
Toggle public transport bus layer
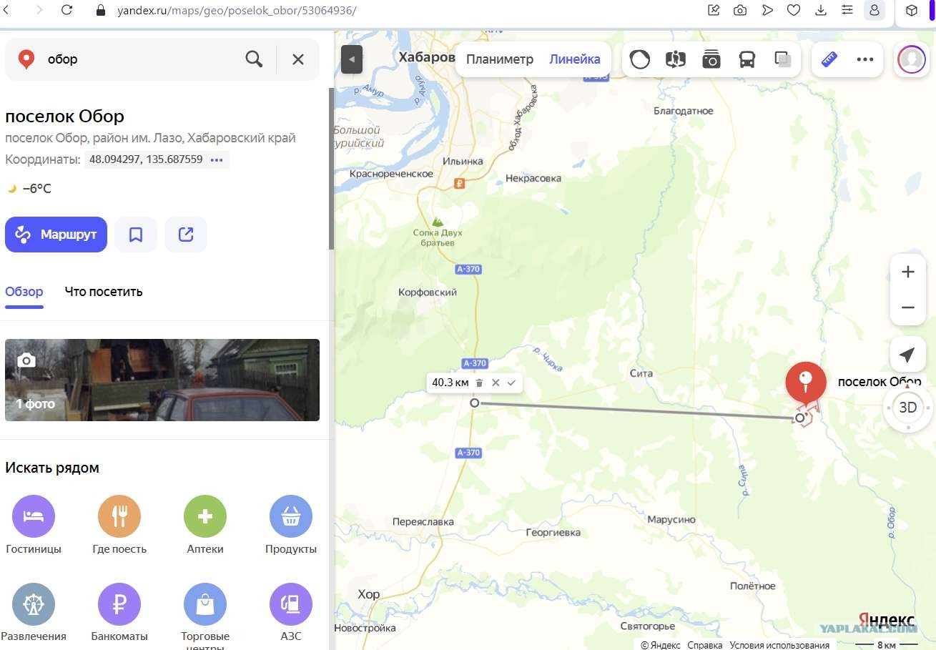(747, 59)
